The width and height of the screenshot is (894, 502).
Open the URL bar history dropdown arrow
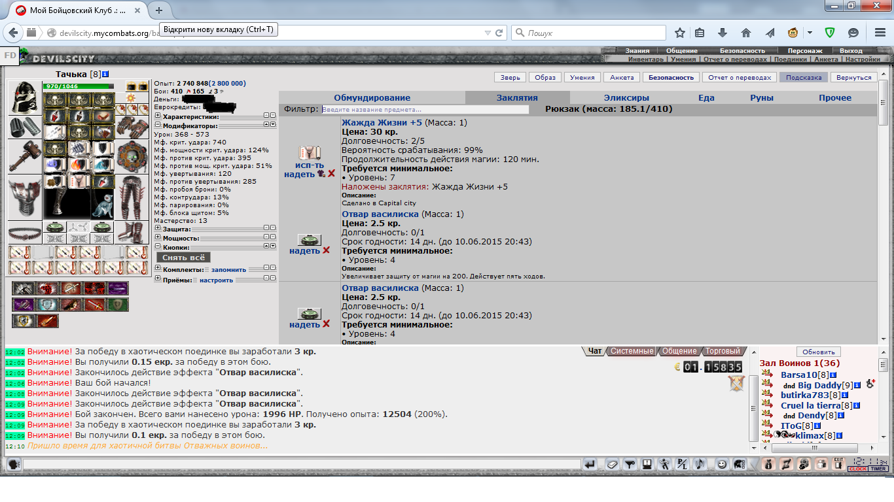[488, 33]
